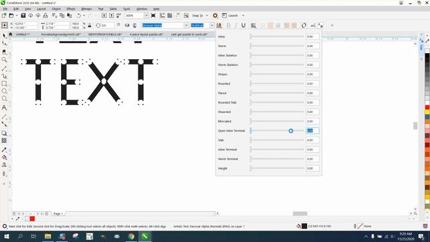Select the Connector tool

click(4, 124)
